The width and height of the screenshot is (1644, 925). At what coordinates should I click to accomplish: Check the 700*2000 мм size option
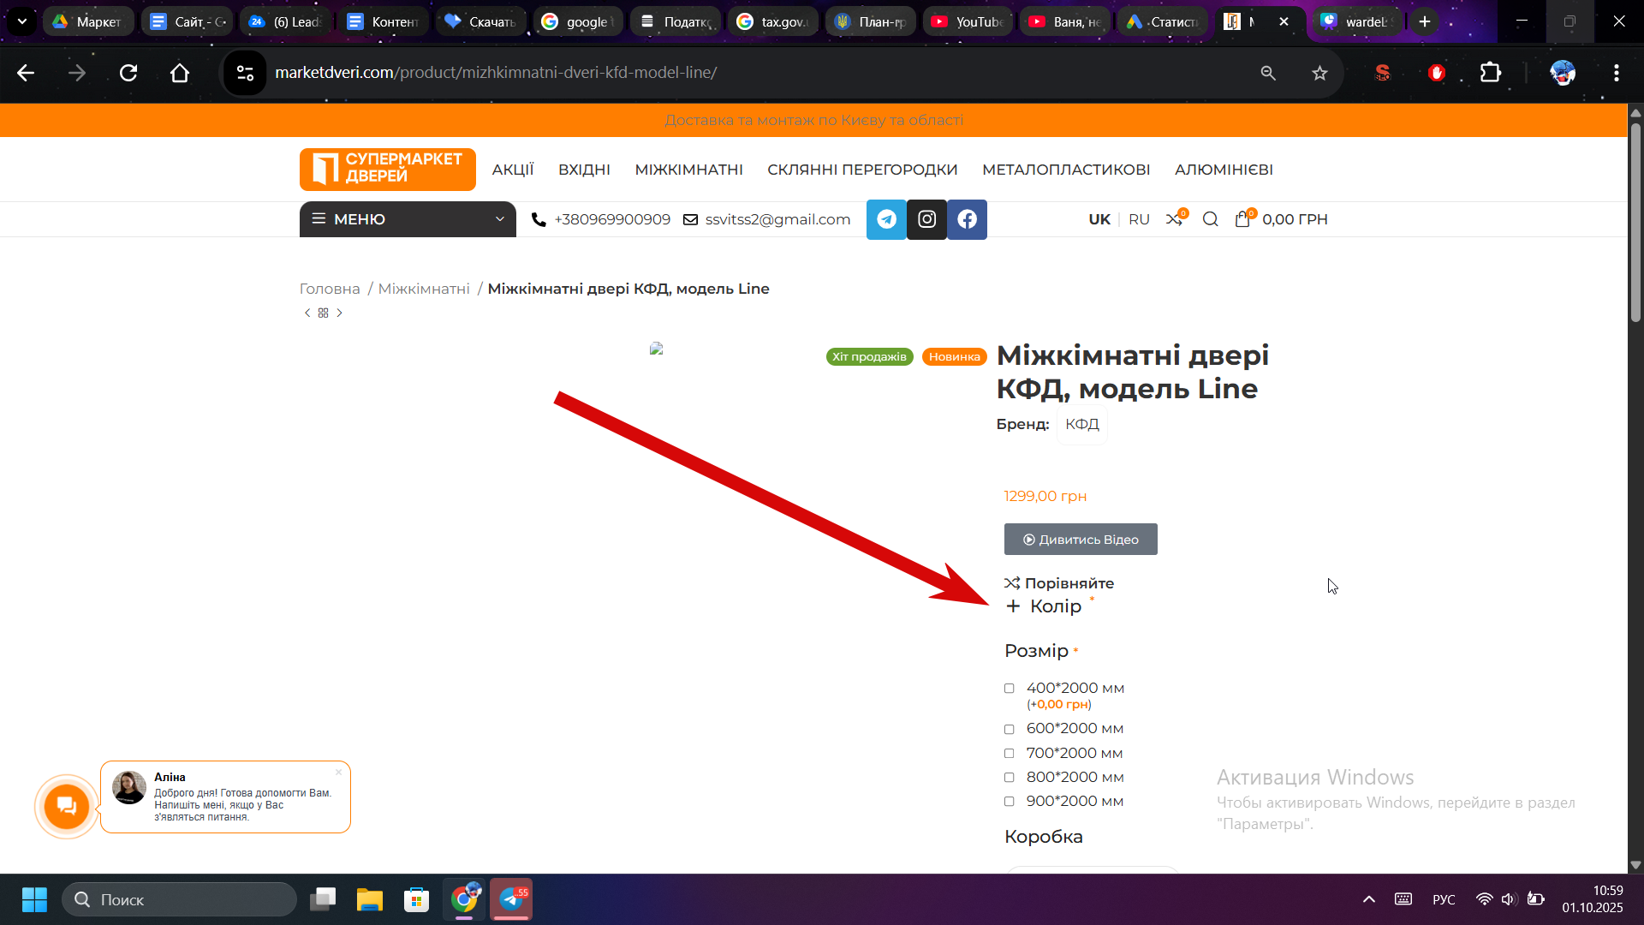pos(1010,754)
